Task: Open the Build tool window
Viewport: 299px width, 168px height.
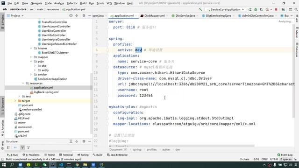Action: [x=98, y=155]
